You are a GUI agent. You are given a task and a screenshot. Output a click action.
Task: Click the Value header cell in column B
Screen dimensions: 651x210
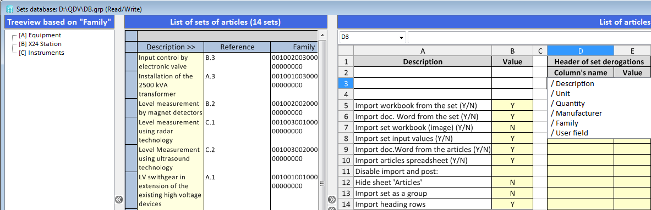512,61
